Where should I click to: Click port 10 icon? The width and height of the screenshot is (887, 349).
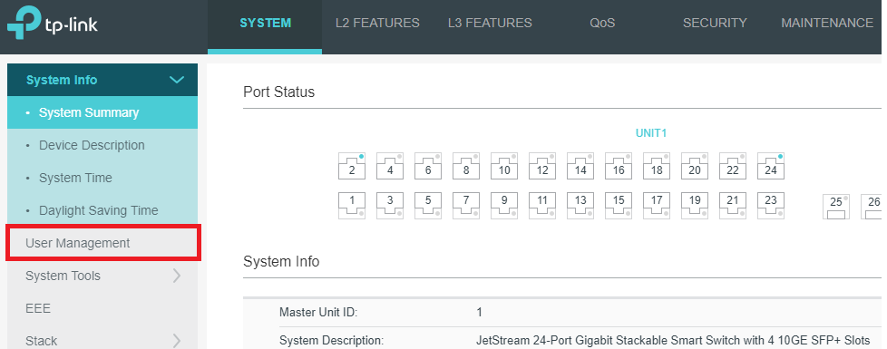tap(504, 166)
